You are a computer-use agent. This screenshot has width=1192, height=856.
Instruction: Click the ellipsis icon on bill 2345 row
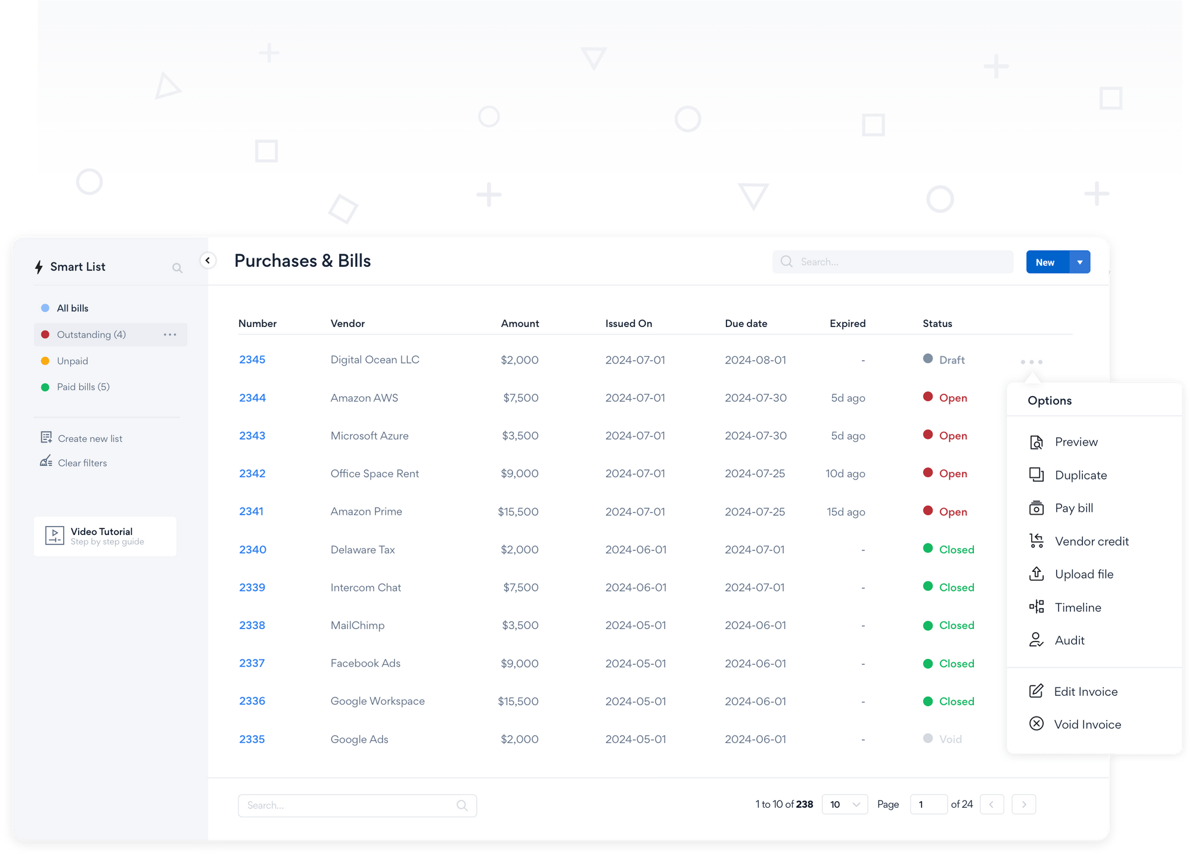point(1032,361)
